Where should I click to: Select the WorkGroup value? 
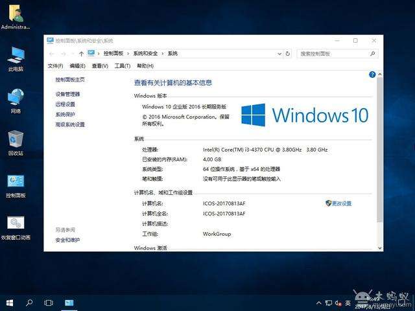pyautogui.click(x=217, y=234)
